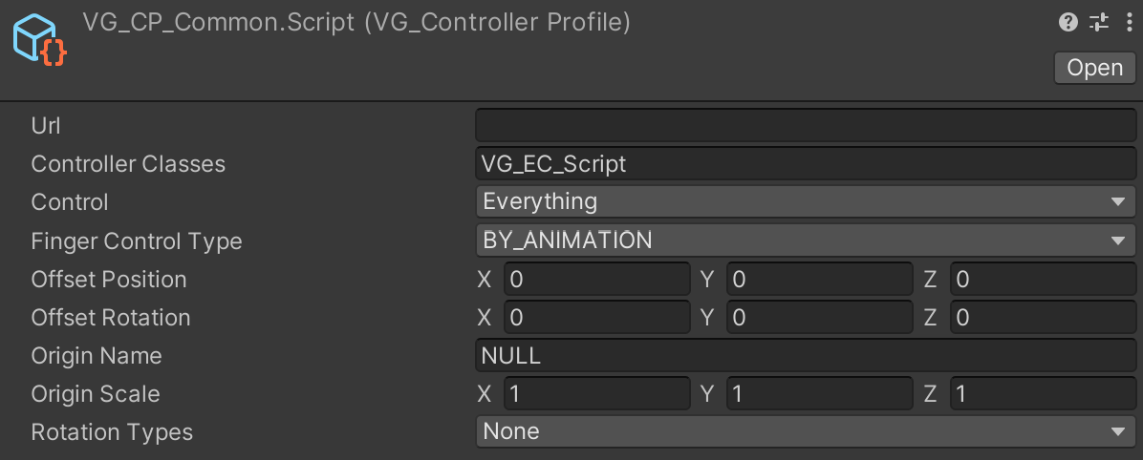Edit the Controller Classes field VG_EC_Script
The width and height of the screenshot is (1143, 460).
(806, 164)
